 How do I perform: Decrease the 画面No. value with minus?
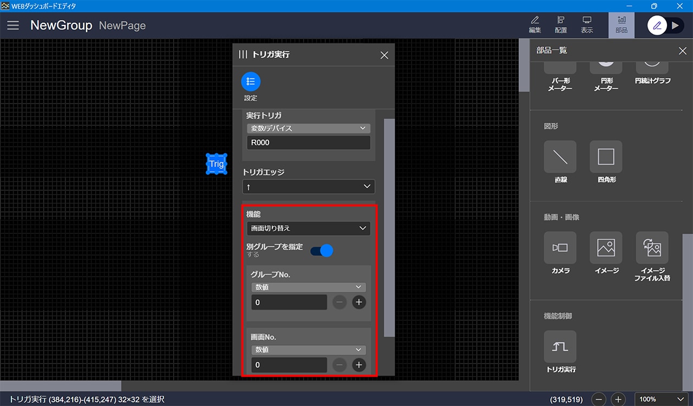(x=339, y=365)
